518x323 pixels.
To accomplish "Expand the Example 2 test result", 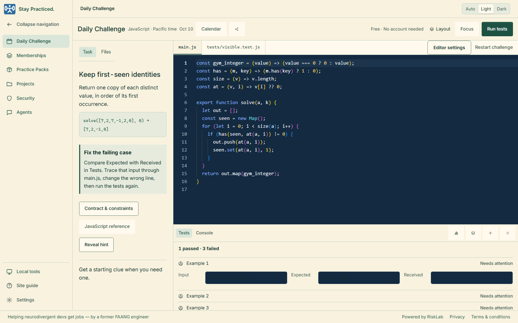I will click(346, 296).
